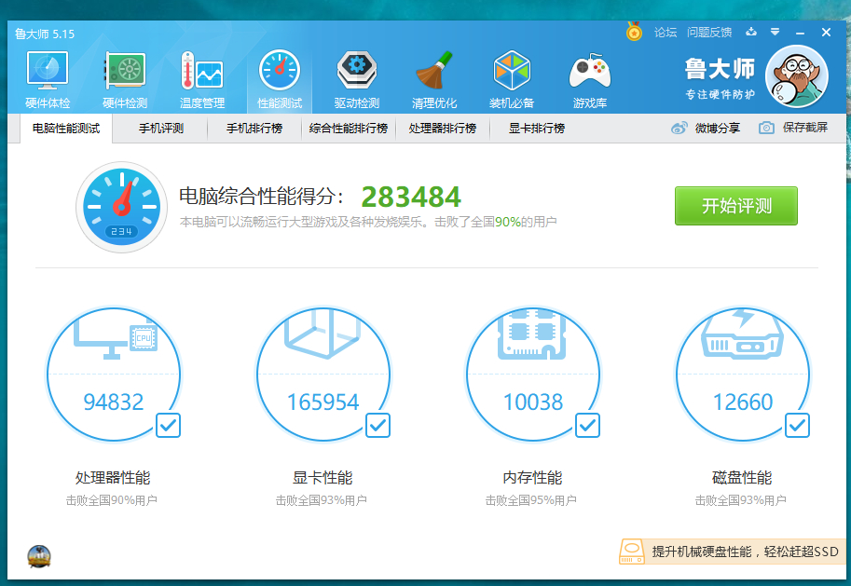This screenshot has width=851, height=586.
Task: Click the 击败全国95%用户 text
Action: click(x=530, y=500)
